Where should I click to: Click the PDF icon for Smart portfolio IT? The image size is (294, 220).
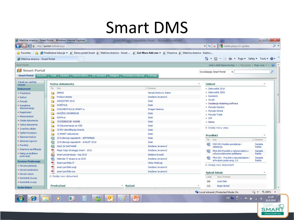tap(53, 163)
